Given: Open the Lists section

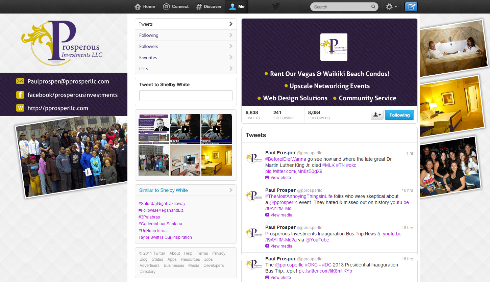Looking at the screenshot, I should coord(186,69).
